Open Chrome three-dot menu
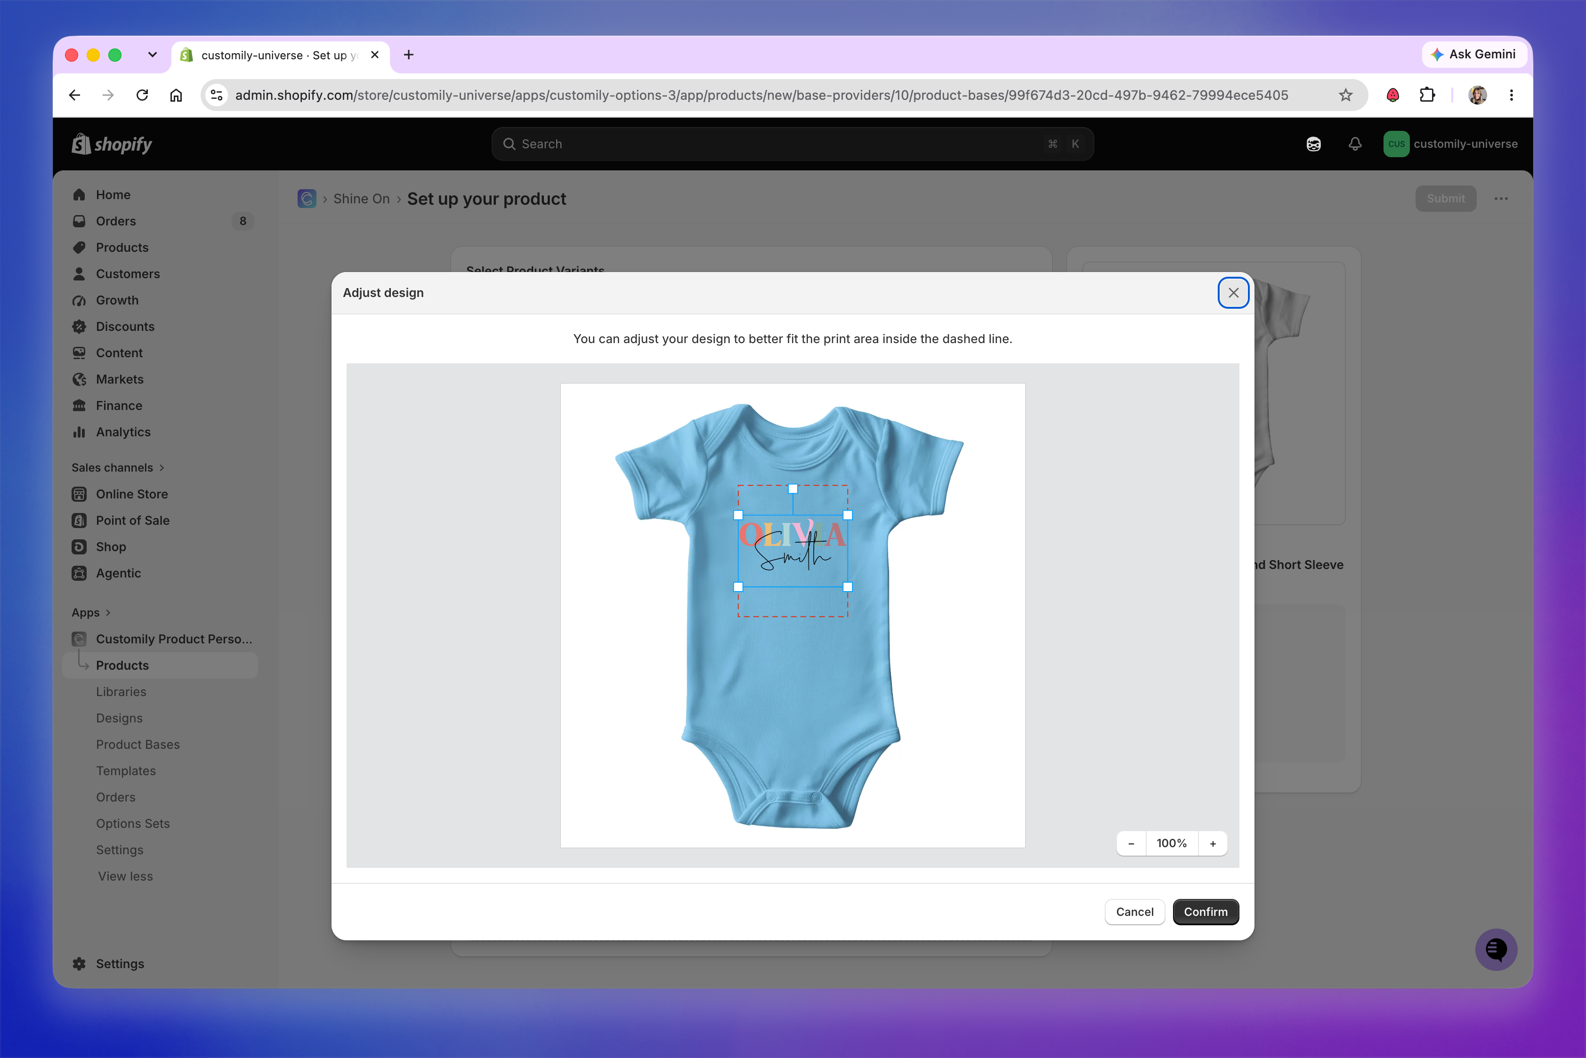 coord(1511,95)
